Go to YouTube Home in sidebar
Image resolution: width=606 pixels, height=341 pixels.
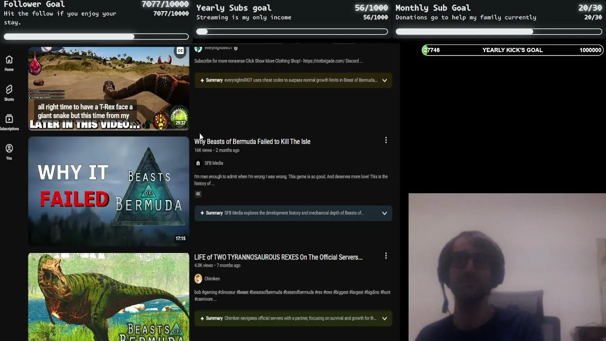point(9,63)
